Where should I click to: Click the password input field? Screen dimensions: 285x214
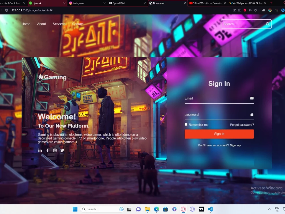coord(219,115)
